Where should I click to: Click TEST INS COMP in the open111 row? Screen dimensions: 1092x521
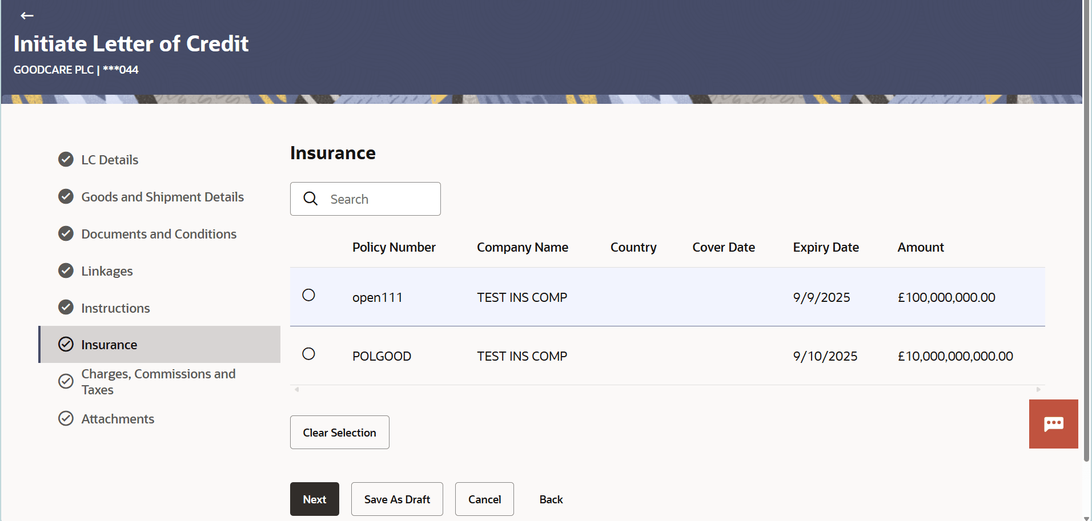[x=522, y=297]
